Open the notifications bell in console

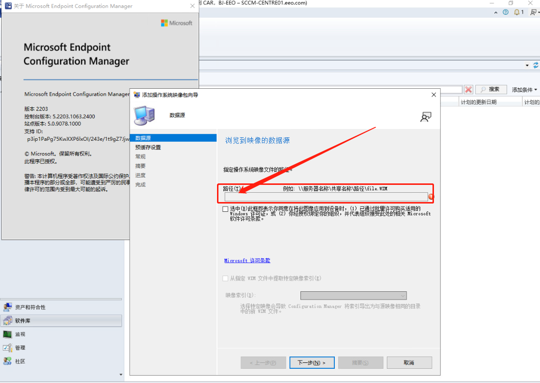click(516, 12)
